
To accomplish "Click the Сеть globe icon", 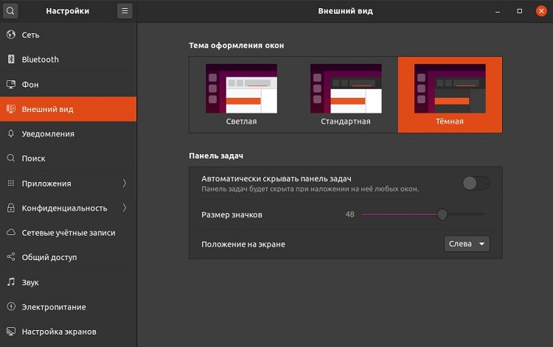I will (x=11, y=35).
